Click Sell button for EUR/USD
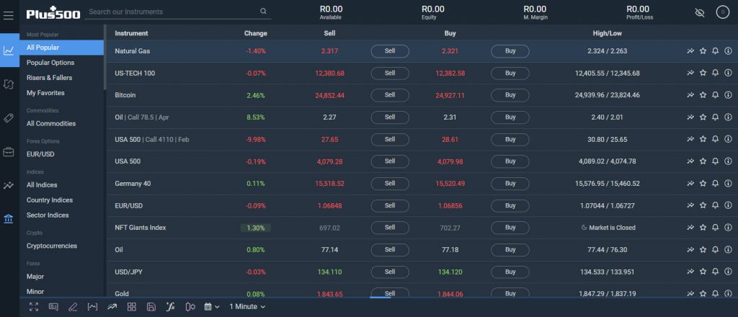 (390, 205)
